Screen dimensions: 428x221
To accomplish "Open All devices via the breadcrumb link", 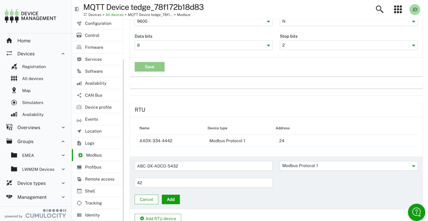I will coord(114,14).
